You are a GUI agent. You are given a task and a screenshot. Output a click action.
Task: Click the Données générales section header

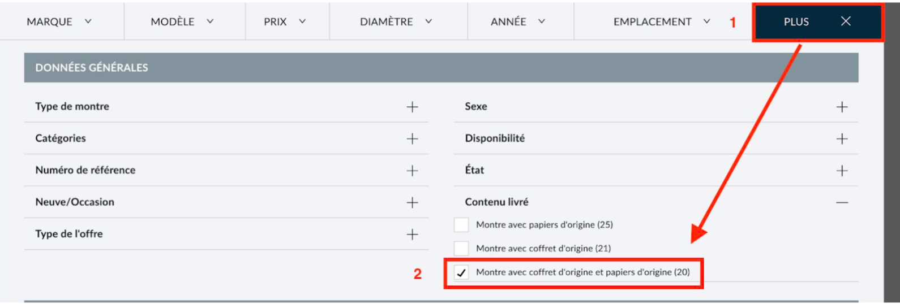441,68
